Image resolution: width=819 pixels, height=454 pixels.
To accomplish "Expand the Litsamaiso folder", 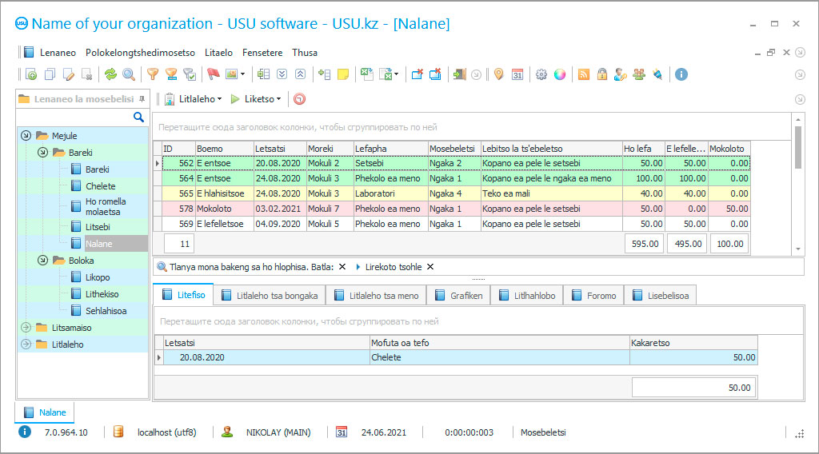I will (26, 328).
